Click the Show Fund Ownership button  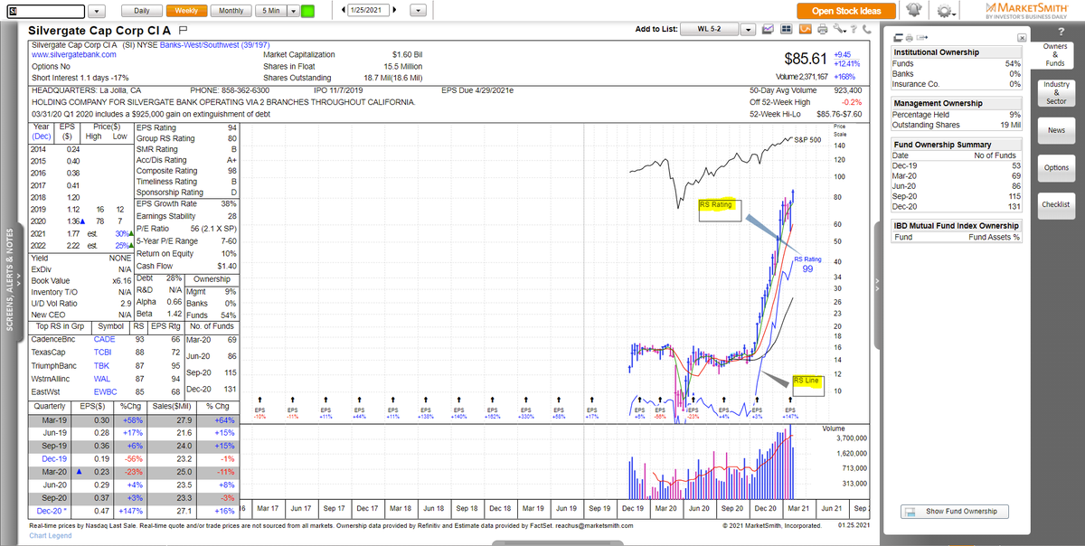[x=954, y=512]
